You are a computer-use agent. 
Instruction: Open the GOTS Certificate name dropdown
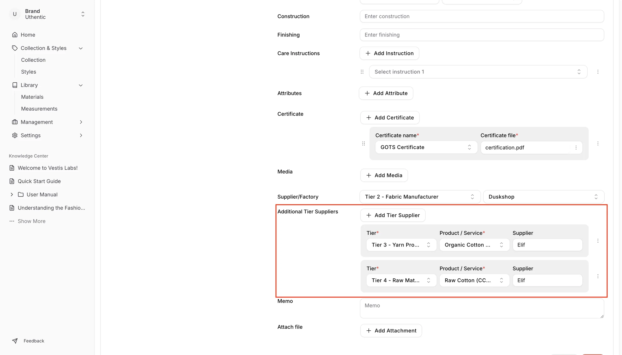[426, 147]
